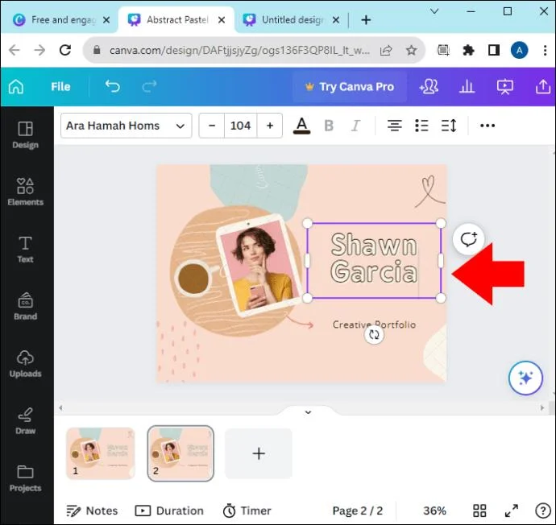Reload the page
Screen dimensions: 556x525
coord(65,50)
